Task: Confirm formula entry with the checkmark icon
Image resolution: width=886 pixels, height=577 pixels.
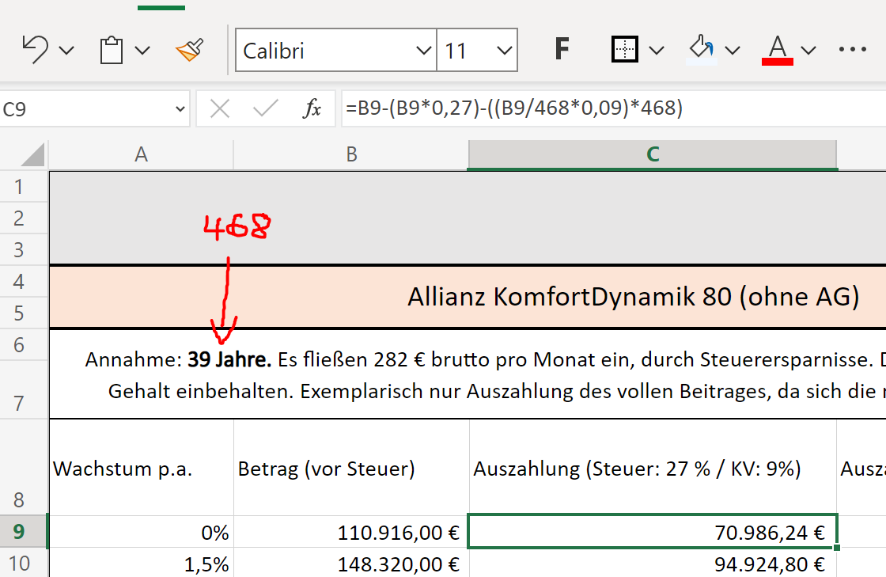Action: point(266,108)
